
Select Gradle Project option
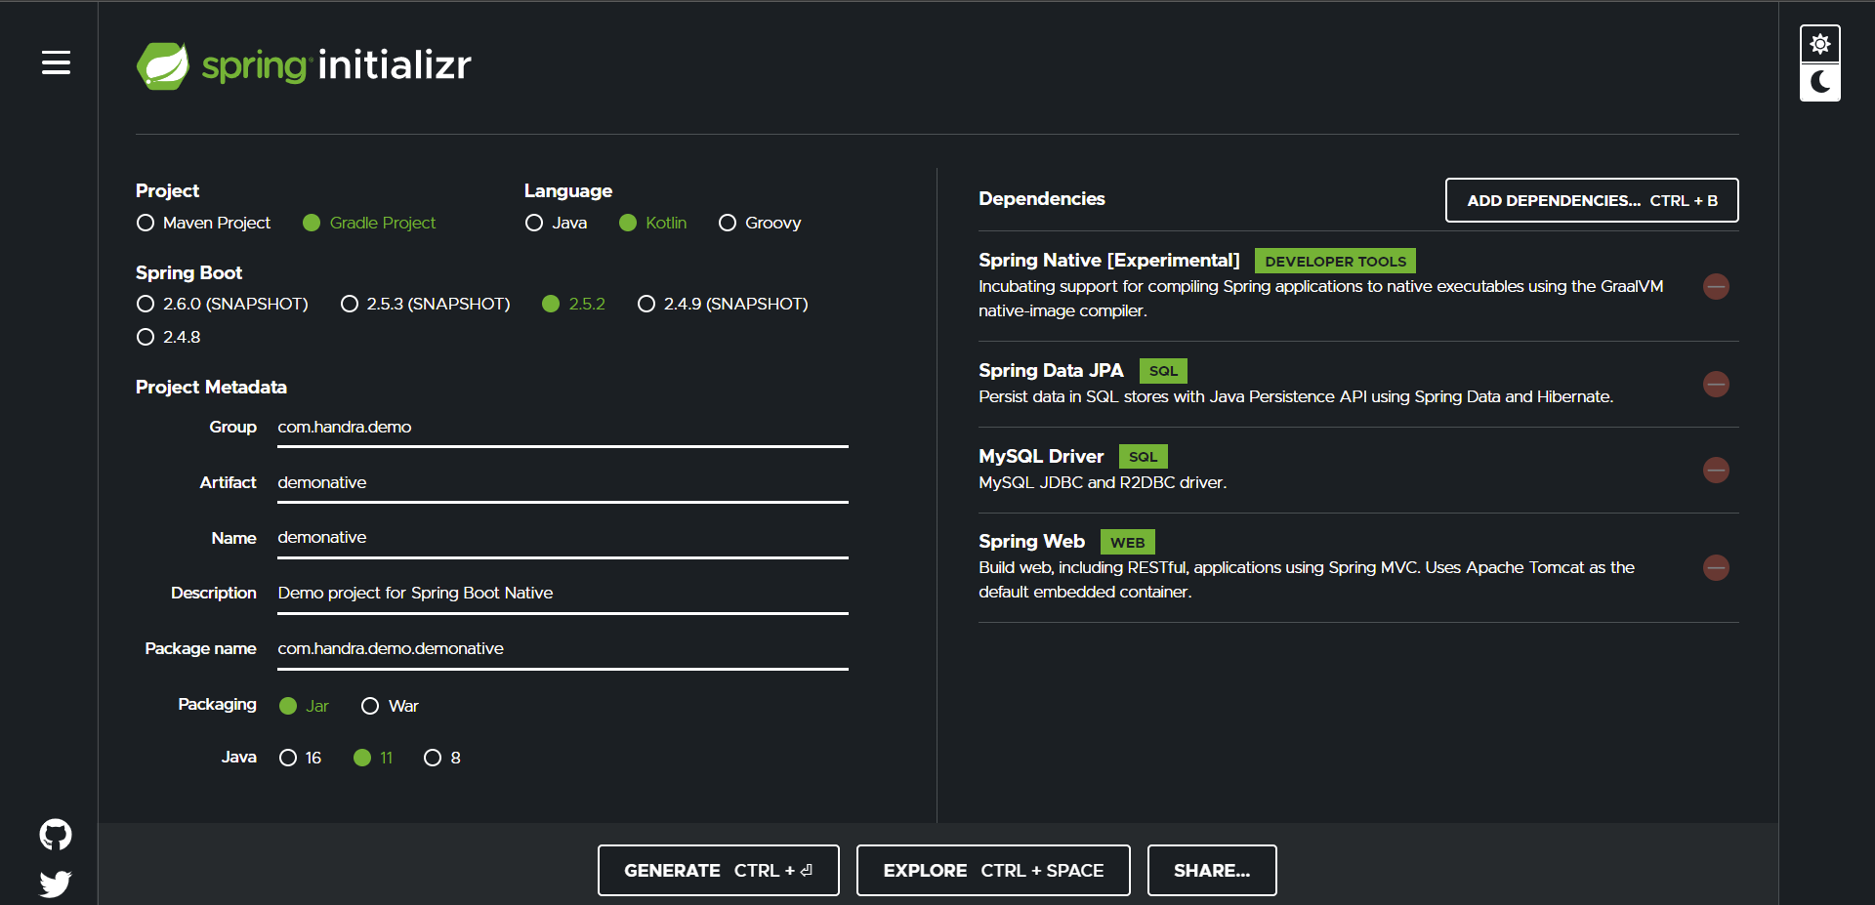tap(369, 223)
